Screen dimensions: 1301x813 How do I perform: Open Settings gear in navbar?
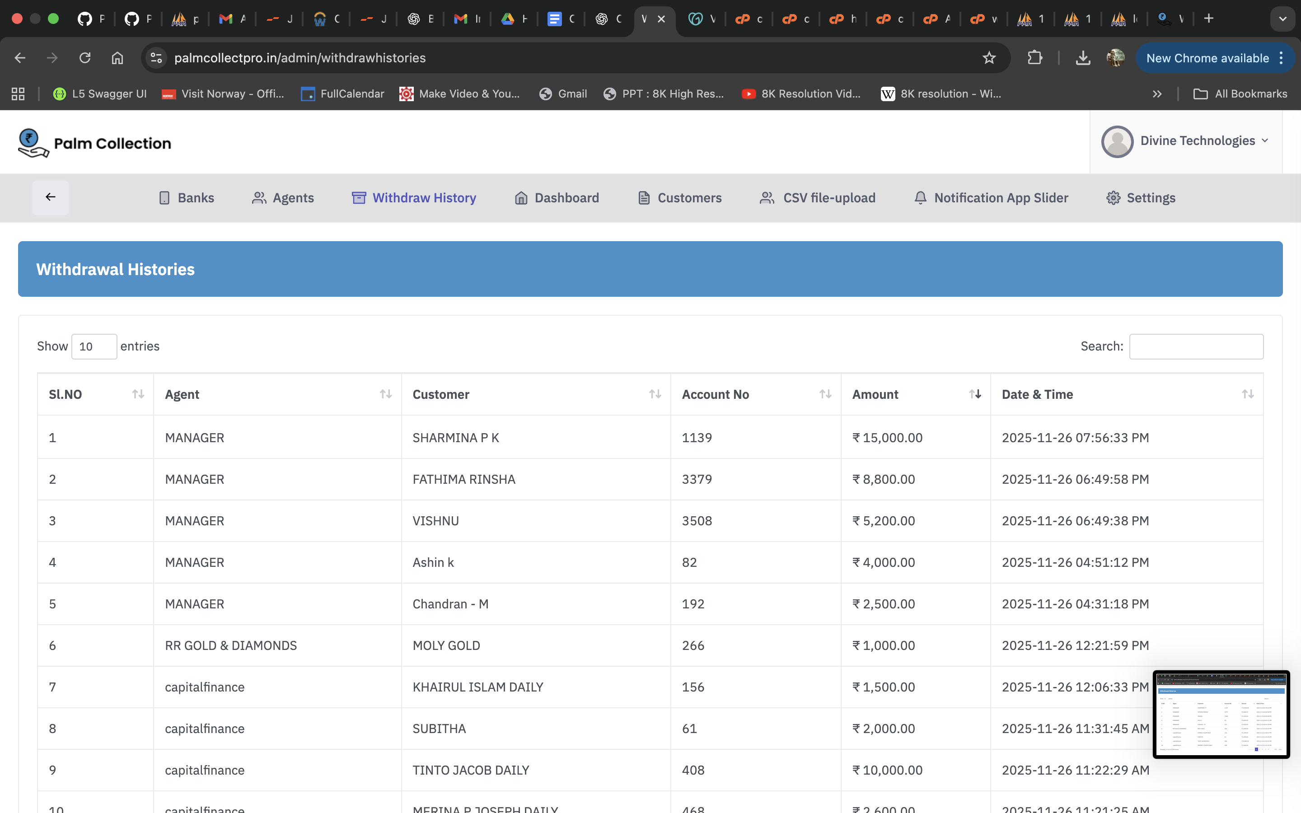click(1113, 198)
